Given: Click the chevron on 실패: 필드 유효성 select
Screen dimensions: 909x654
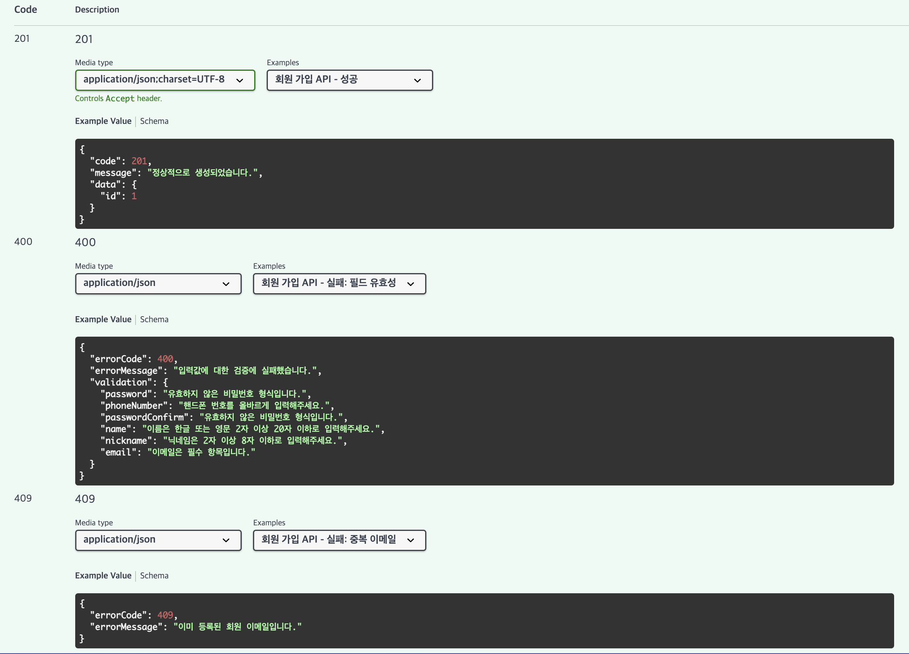Looking at the screenshot, I should (411, 284).
